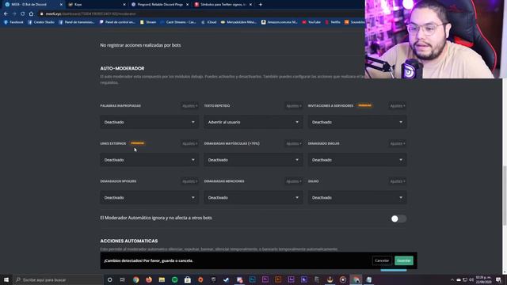Open a new browser tab with plus
The image size is (507, 285).
[261, 5]
